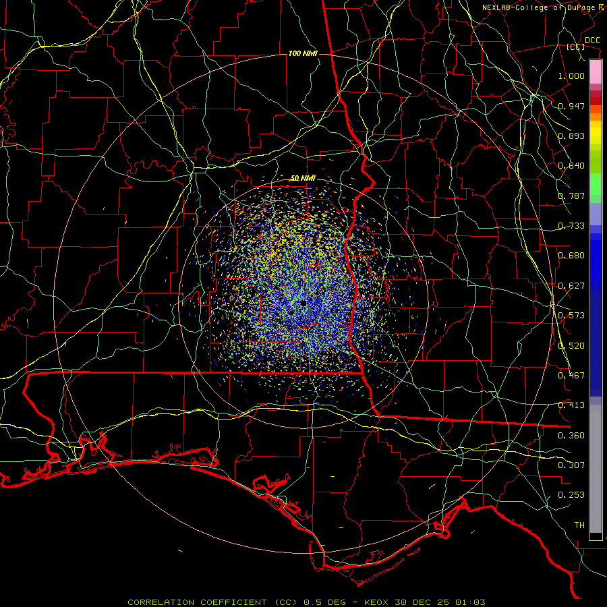Image resolution: width=607 pixels, height=607 pixels.
Task: Click the Correlation Coefficient KEOX caption
Action: coord(306,602)
